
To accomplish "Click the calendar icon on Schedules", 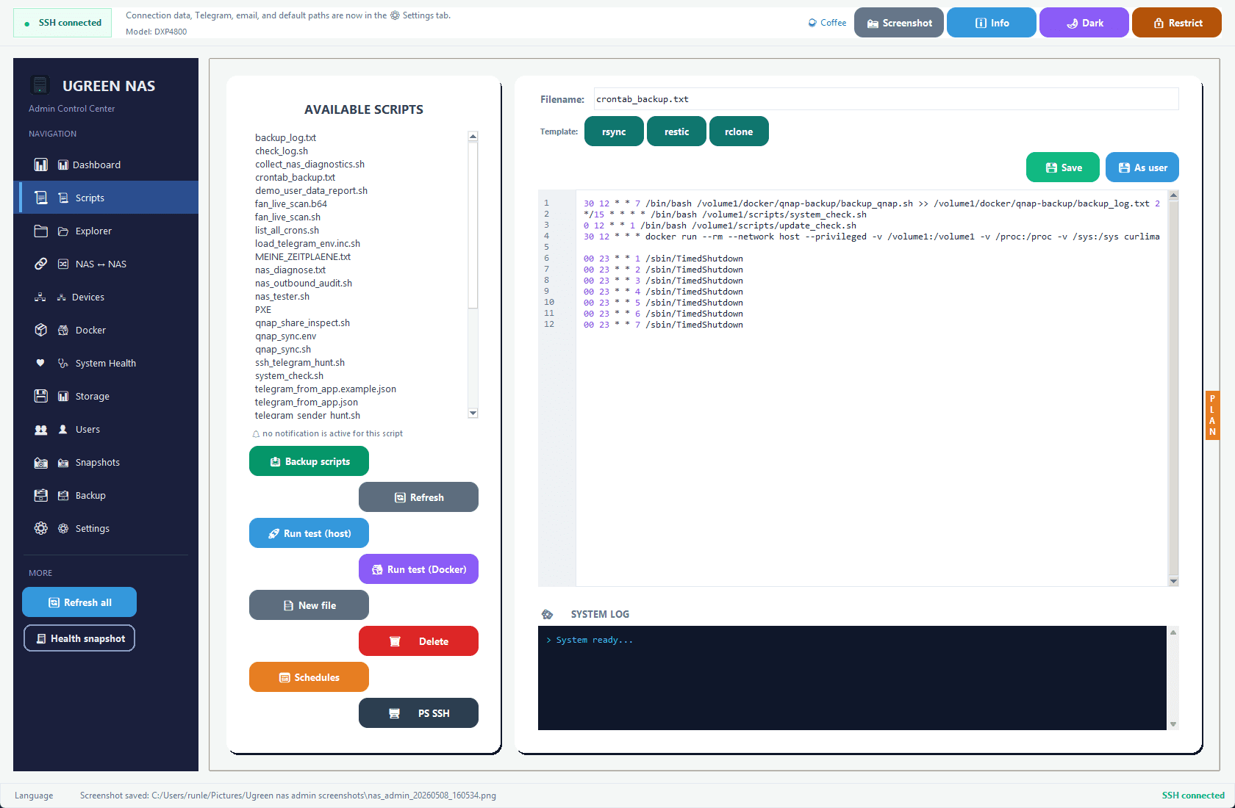I will tap(284, 677).
